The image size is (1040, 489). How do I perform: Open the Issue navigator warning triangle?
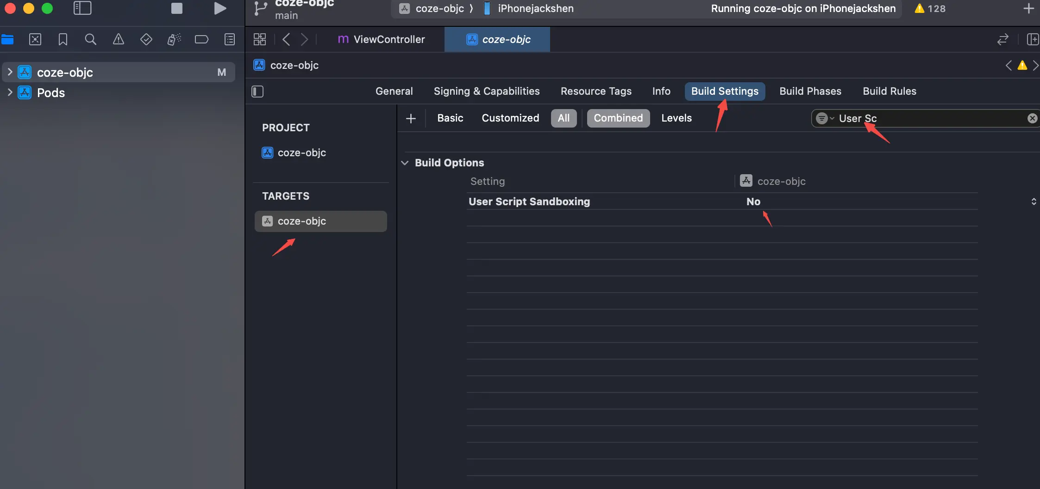119,39
